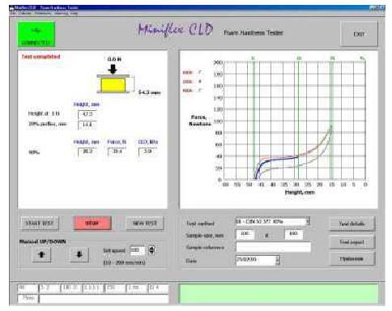The height and width of the screenshot is (311, 392).
Task: Click the Test details button
Action: [x=352, y=224]
